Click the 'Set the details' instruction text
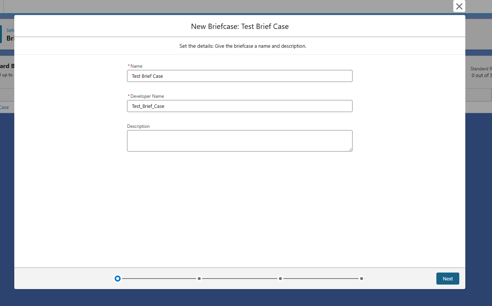The height and width of the screenshot is (306, 492). pos(243,46)
